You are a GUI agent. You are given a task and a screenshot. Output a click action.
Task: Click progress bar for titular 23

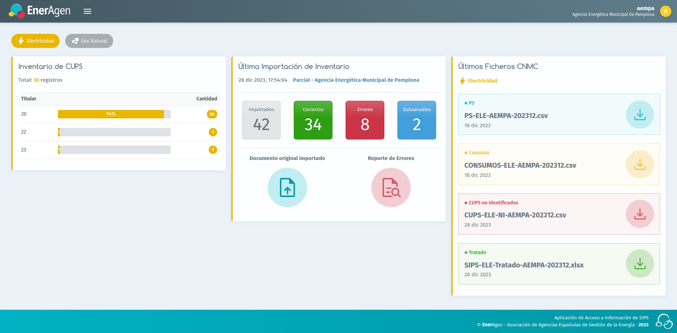click(x=114, y=150)
